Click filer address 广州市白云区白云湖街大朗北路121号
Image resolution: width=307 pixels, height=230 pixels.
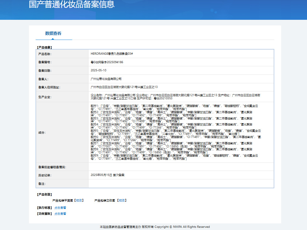tap(124, 87)
